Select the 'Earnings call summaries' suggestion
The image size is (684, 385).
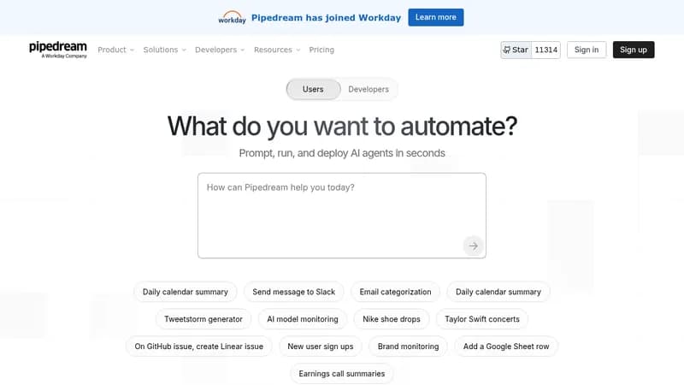(x=341, y=374)
